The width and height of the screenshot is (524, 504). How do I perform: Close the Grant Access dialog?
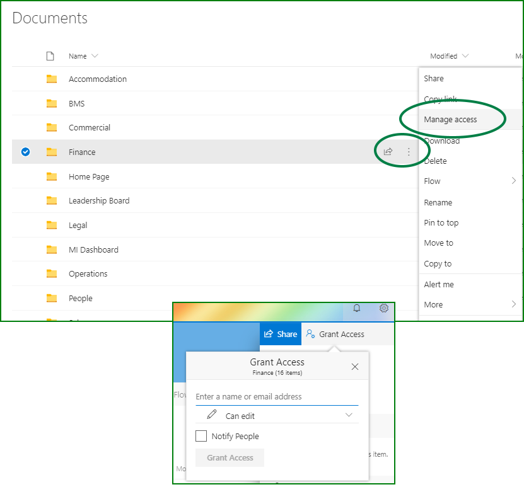tap(355, 367)
